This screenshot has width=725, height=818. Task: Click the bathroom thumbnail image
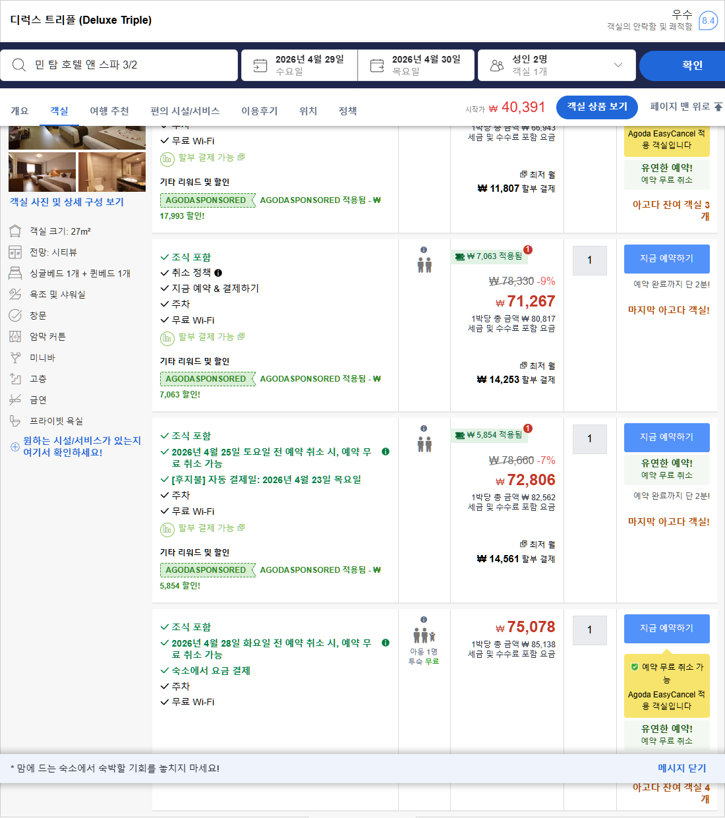[x=111, y=171]
